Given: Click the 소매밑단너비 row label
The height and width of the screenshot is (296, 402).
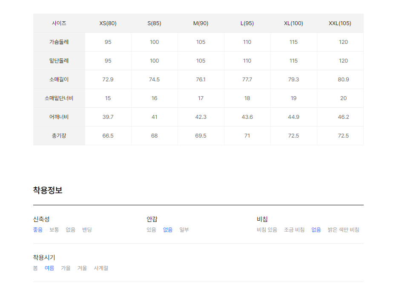Looking at the screenshot, I should [59, 98].
